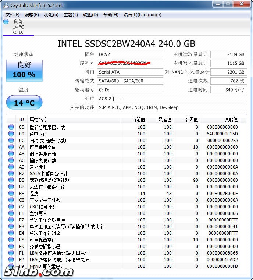This screenshot has height=280, width=253.
Task: Click the 固件 DCV2 text field
Action: click(x=130, y=54)
